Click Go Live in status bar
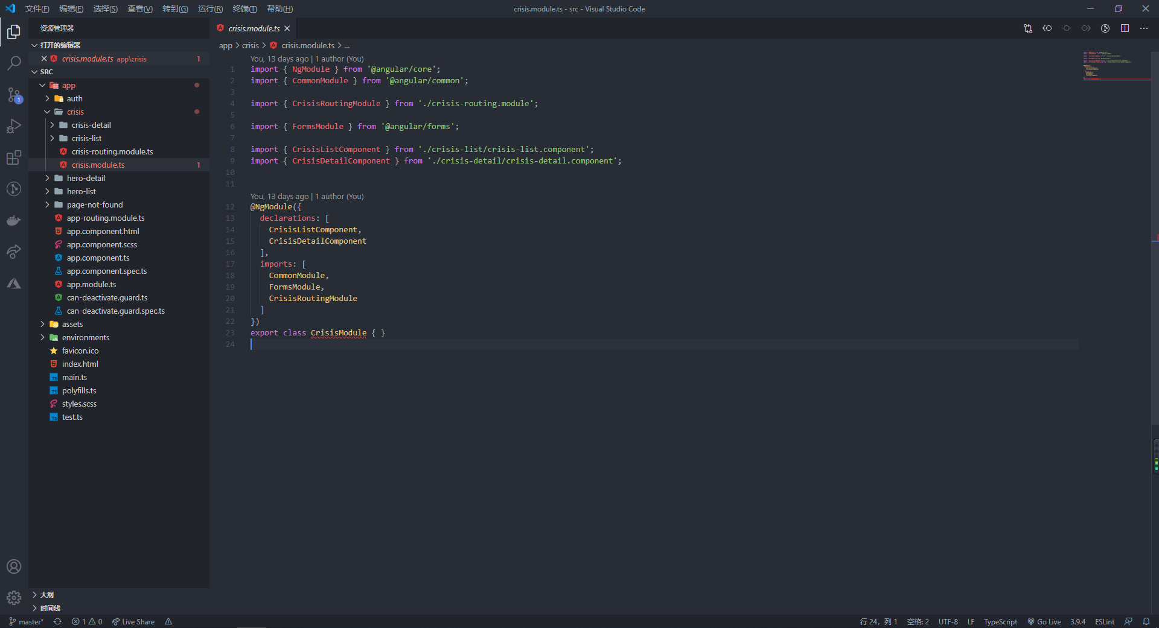 click(x=1044, y=621)
